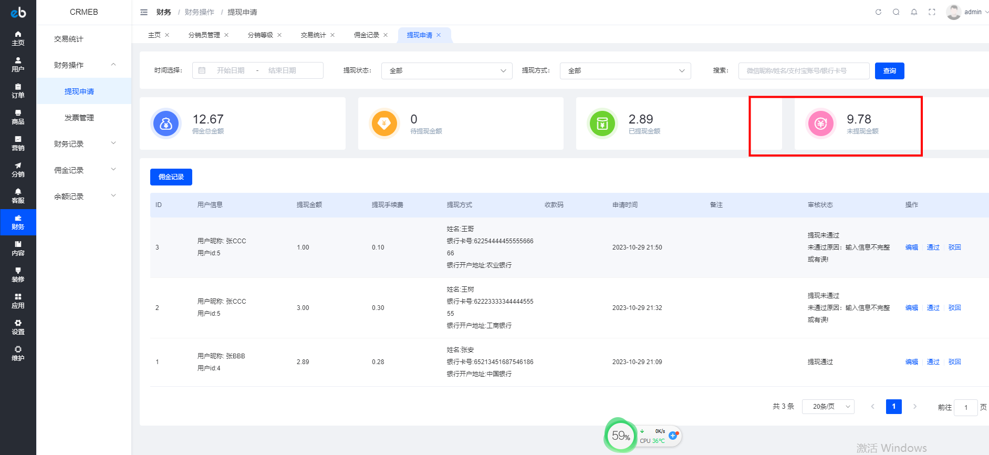Screen dimensions: 989x455
Task: Open the 营销 marketing sidebar icon
Action: pos(18,143)
